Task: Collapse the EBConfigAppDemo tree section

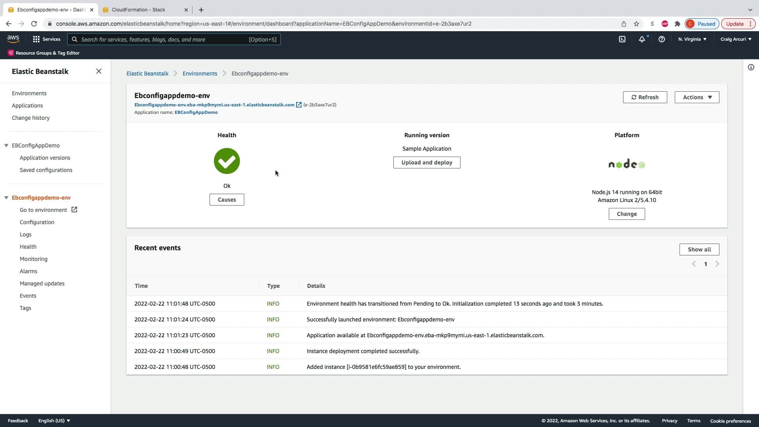Action: point(6,145)
